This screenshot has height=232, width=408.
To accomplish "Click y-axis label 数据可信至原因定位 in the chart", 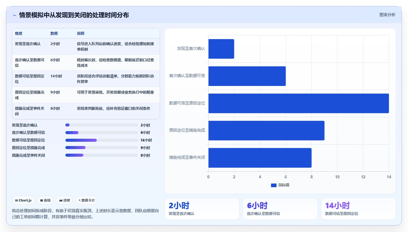I will tap(187, 103).
